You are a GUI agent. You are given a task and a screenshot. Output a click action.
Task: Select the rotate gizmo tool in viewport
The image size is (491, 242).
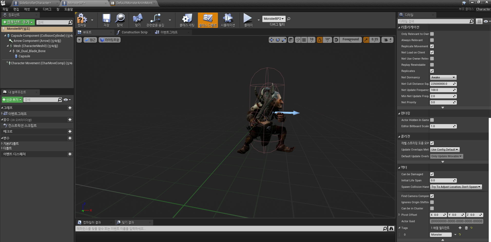coord(278,40)
